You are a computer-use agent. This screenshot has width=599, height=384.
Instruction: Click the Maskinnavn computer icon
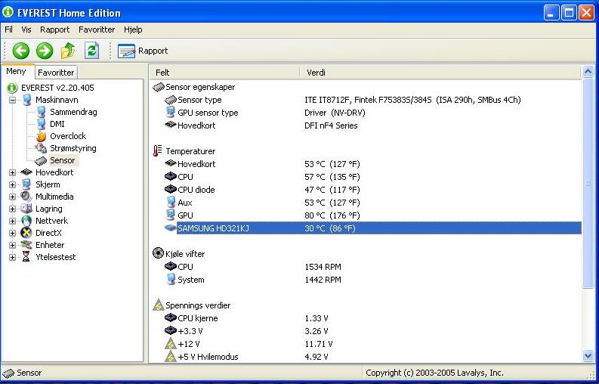click(26, 100)
